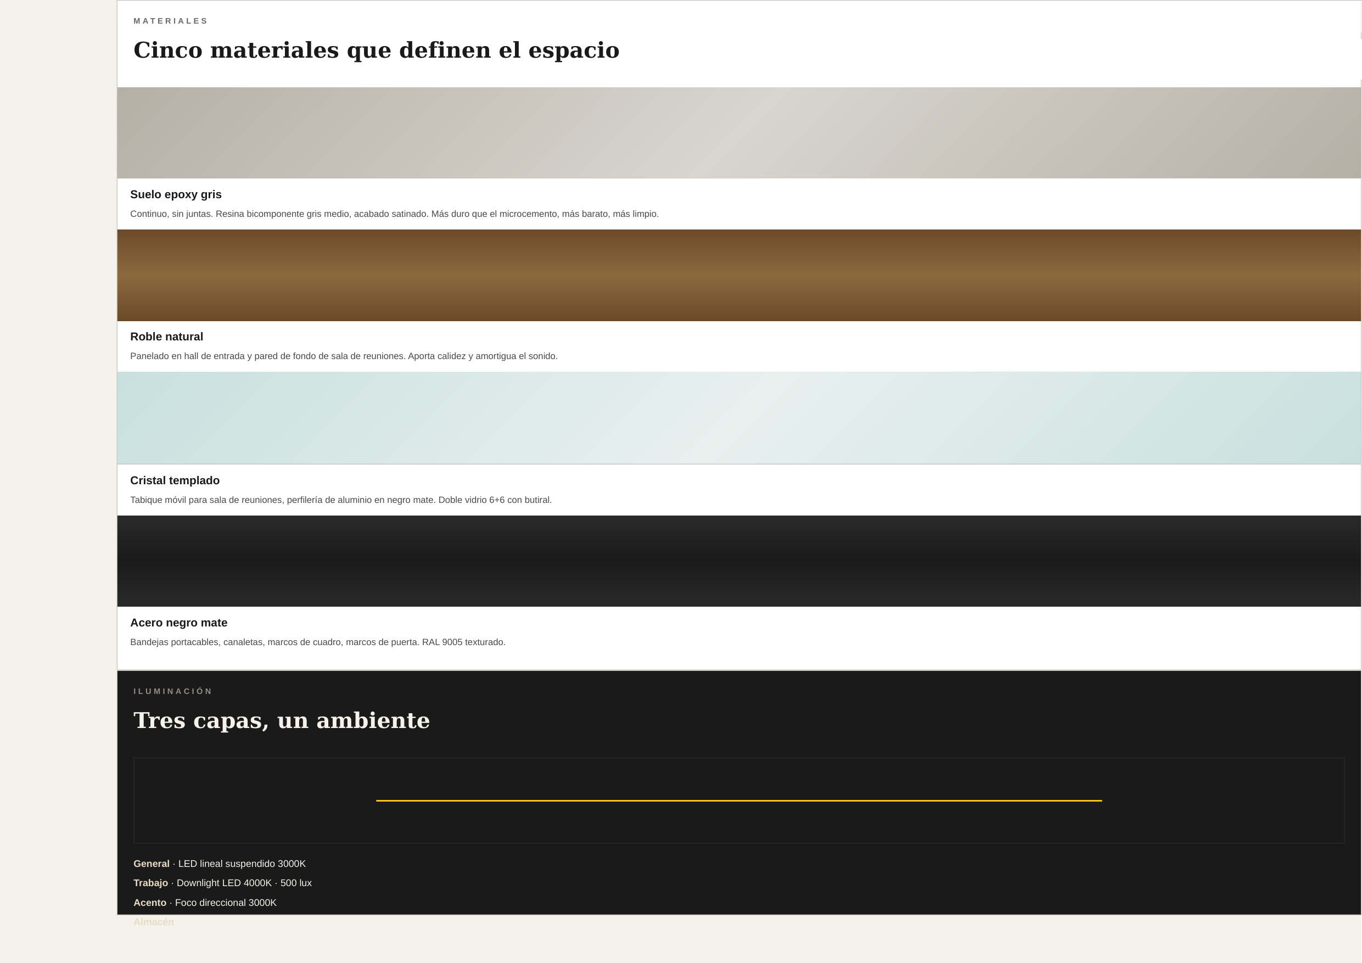Select the General lighting layer entry
Screen dimensions: 1362x963
(x=220, y=864)
